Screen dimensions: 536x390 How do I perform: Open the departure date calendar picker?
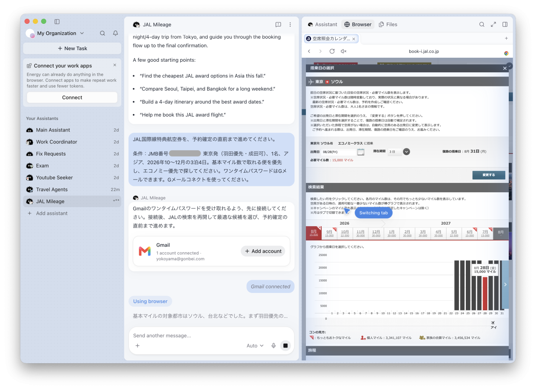[x=361, y=151]
